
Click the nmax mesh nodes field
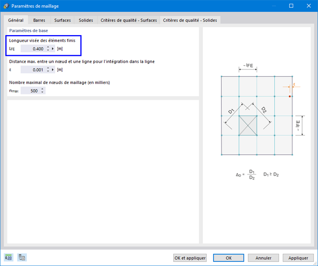point(30,91)
